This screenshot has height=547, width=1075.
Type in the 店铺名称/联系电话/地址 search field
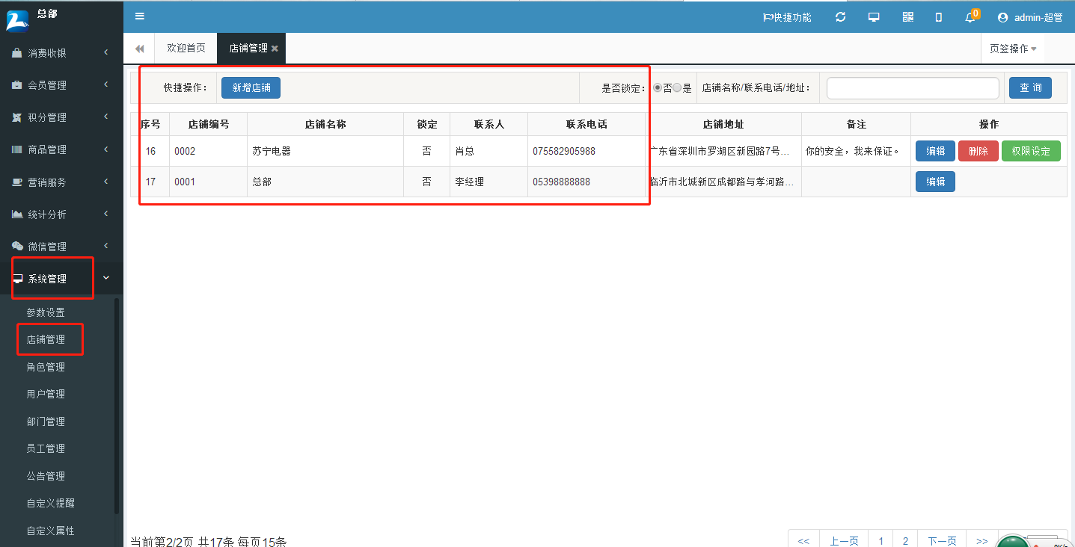(x=912, y=87)
